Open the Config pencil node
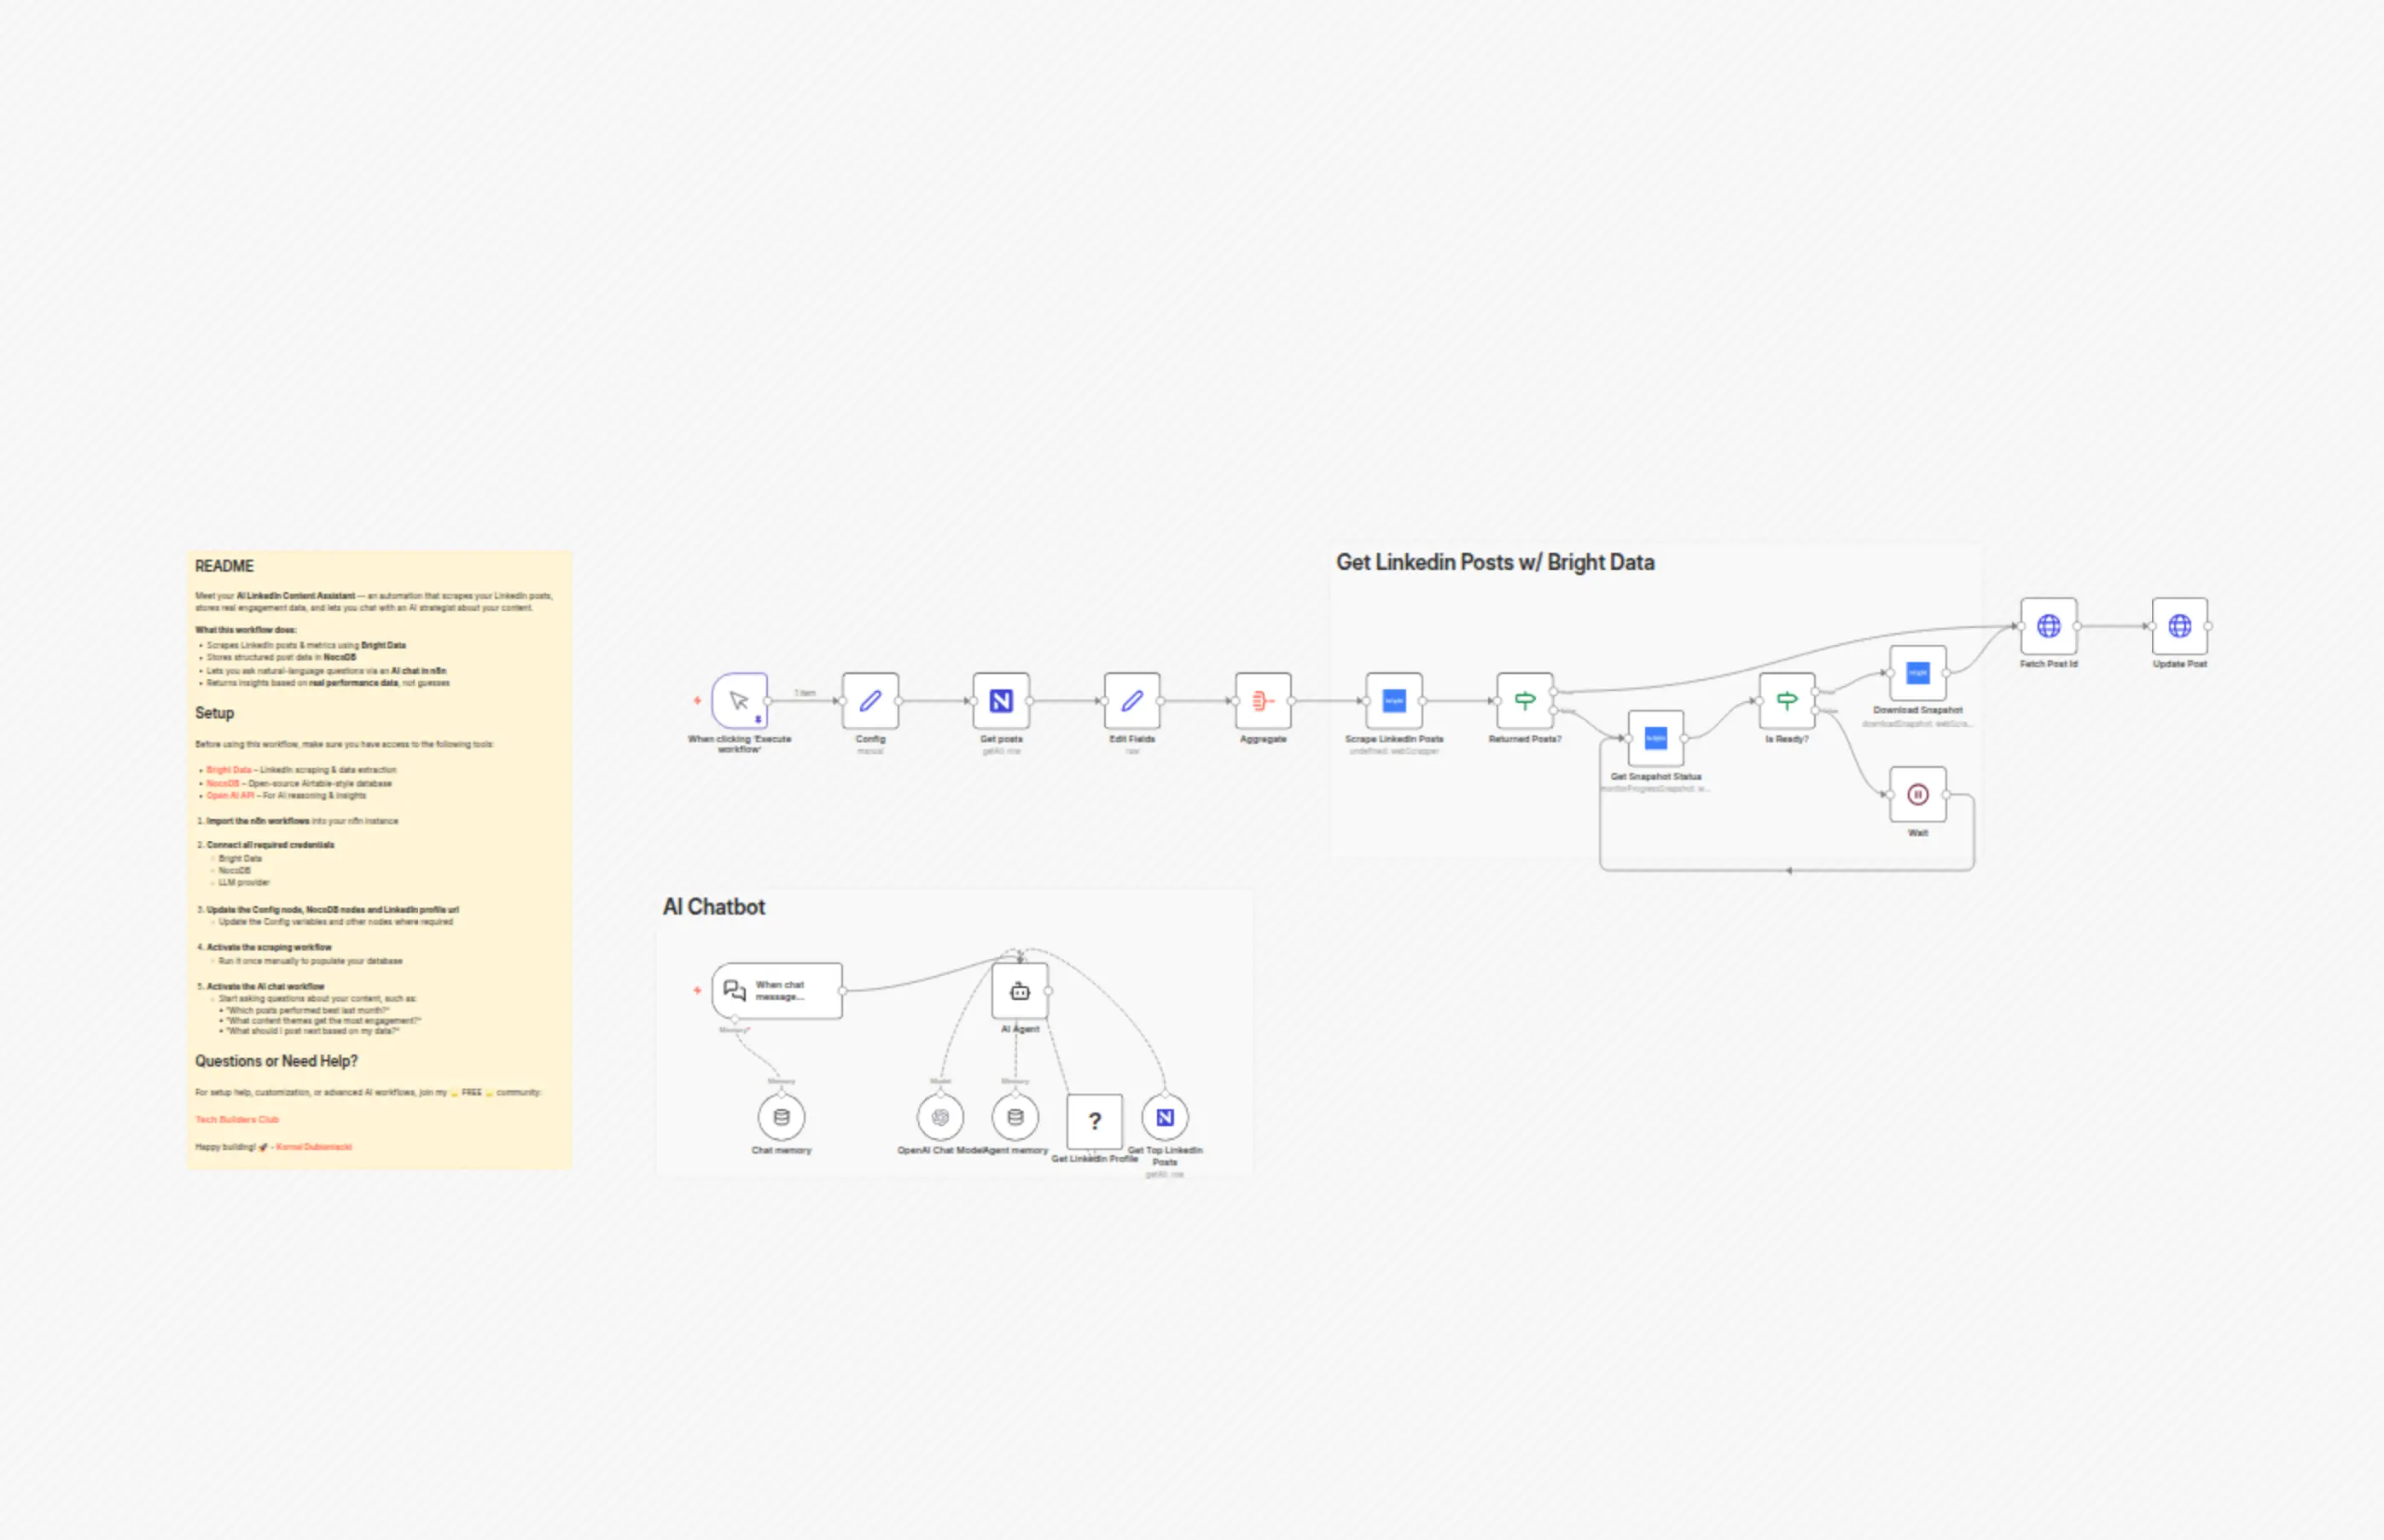This screenshot has width=2384, height=1540. (870, 701)
